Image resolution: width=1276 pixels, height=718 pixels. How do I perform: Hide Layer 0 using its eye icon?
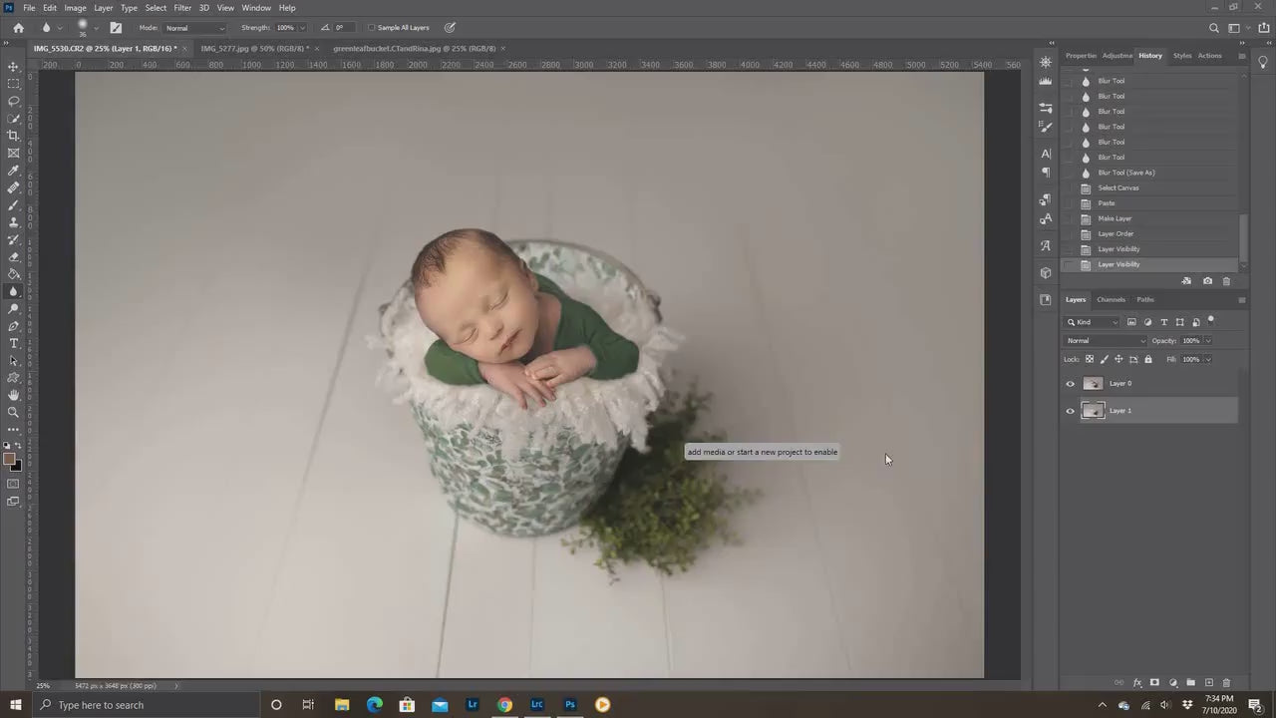pyautogui.click(x=1070, y=383)
